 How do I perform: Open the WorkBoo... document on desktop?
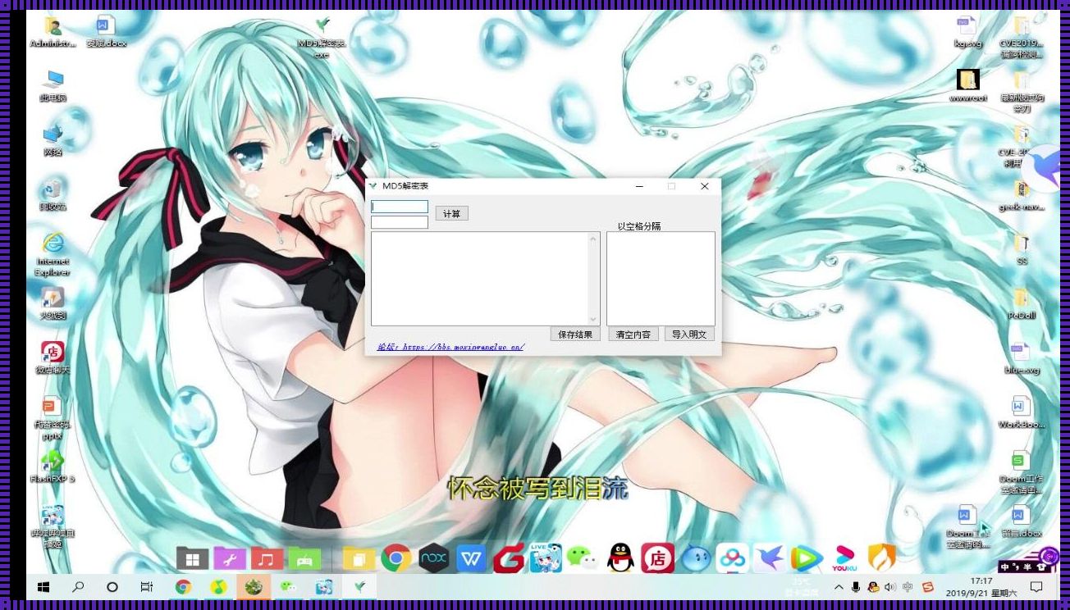point(1022,412)
